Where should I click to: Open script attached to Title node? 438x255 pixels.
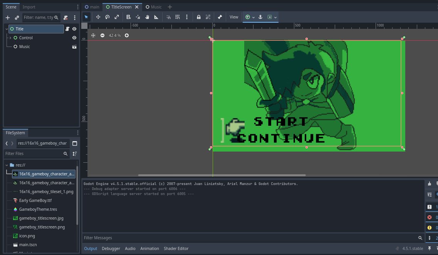coord(67,29)
